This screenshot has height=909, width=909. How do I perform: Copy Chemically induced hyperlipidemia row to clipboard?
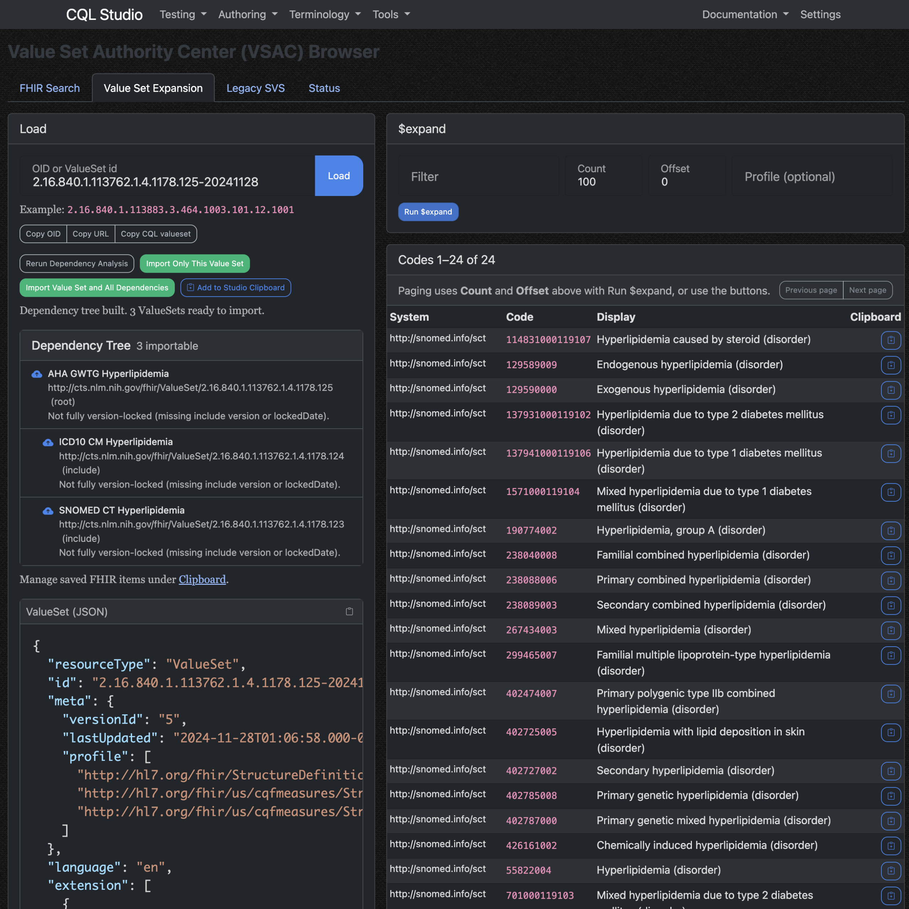click(891, 846)
